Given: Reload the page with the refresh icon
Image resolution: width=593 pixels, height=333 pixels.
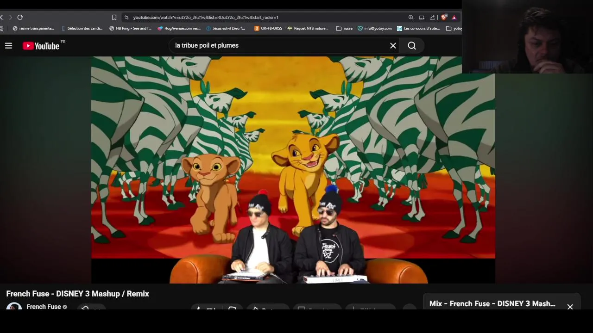Looking at the screenshot, I should pyautogui.click(x=20, y=17).
